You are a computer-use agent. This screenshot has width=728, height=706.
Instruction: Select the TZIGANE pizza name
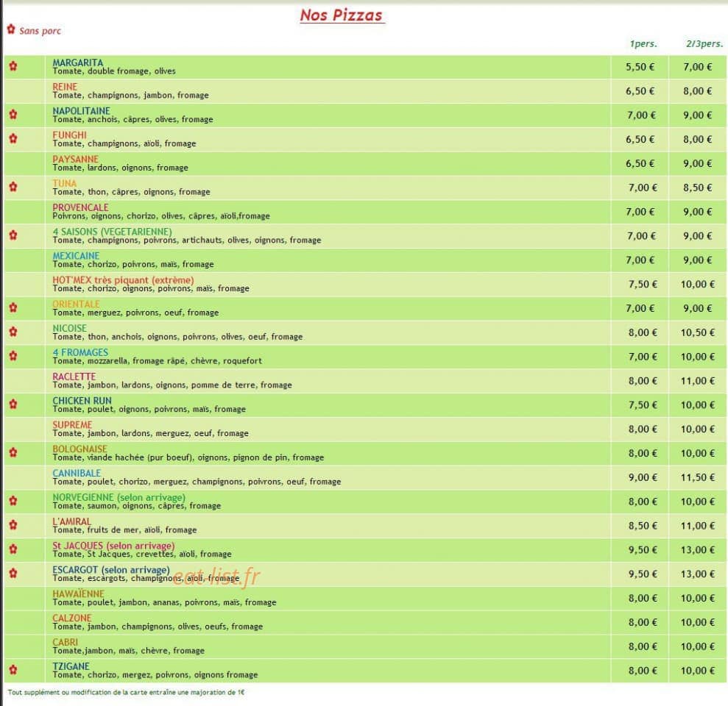(71, 666)
